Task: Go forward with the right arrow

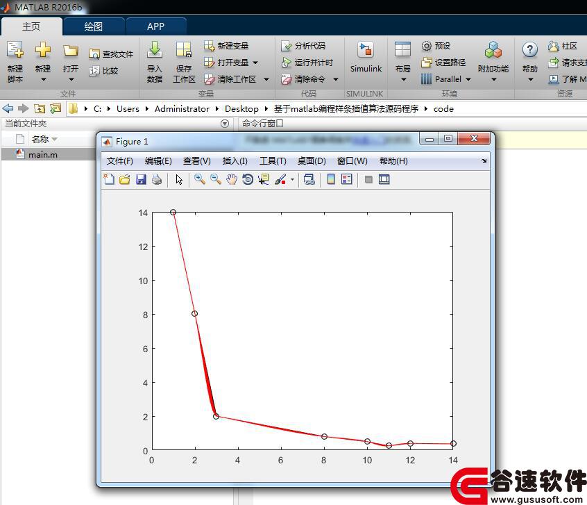Action: pos(23,109)
